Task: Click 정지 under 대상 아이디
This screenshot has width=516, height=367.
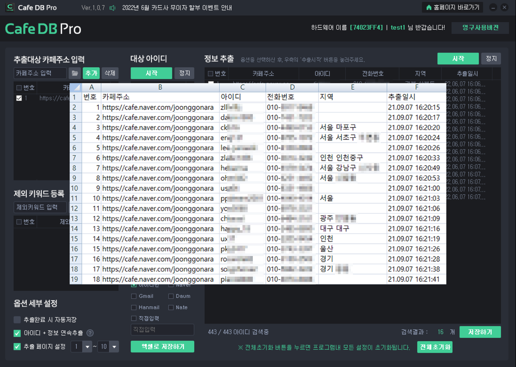Action: [184, 73]
